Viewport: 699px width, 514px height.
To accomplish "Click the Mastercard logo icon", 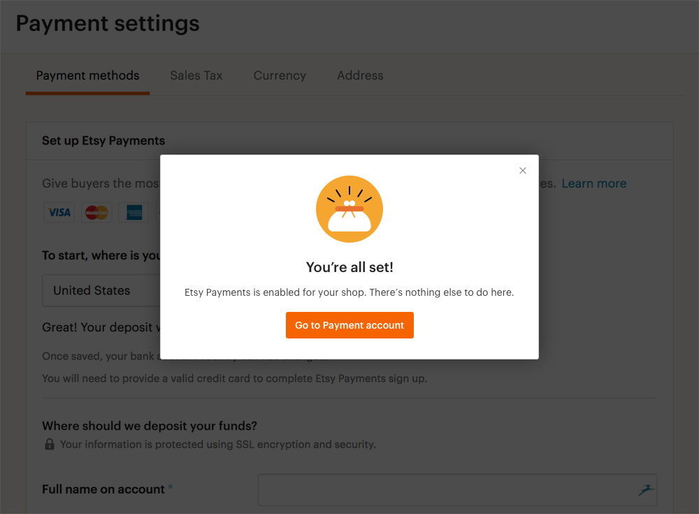I will tap(96, 213).
